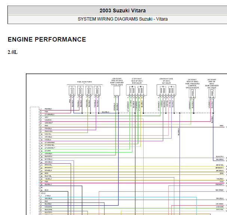
Task: Click pin 14 "LT GRN/YEL" wire label
Action: click(x=49, y=145)
